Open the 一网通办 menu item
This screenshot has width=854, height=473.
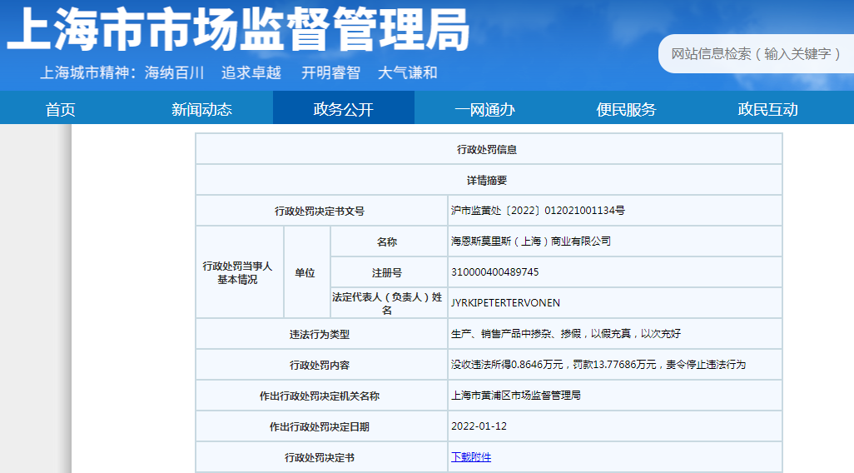pyautogui.click(x=484, y=109)
